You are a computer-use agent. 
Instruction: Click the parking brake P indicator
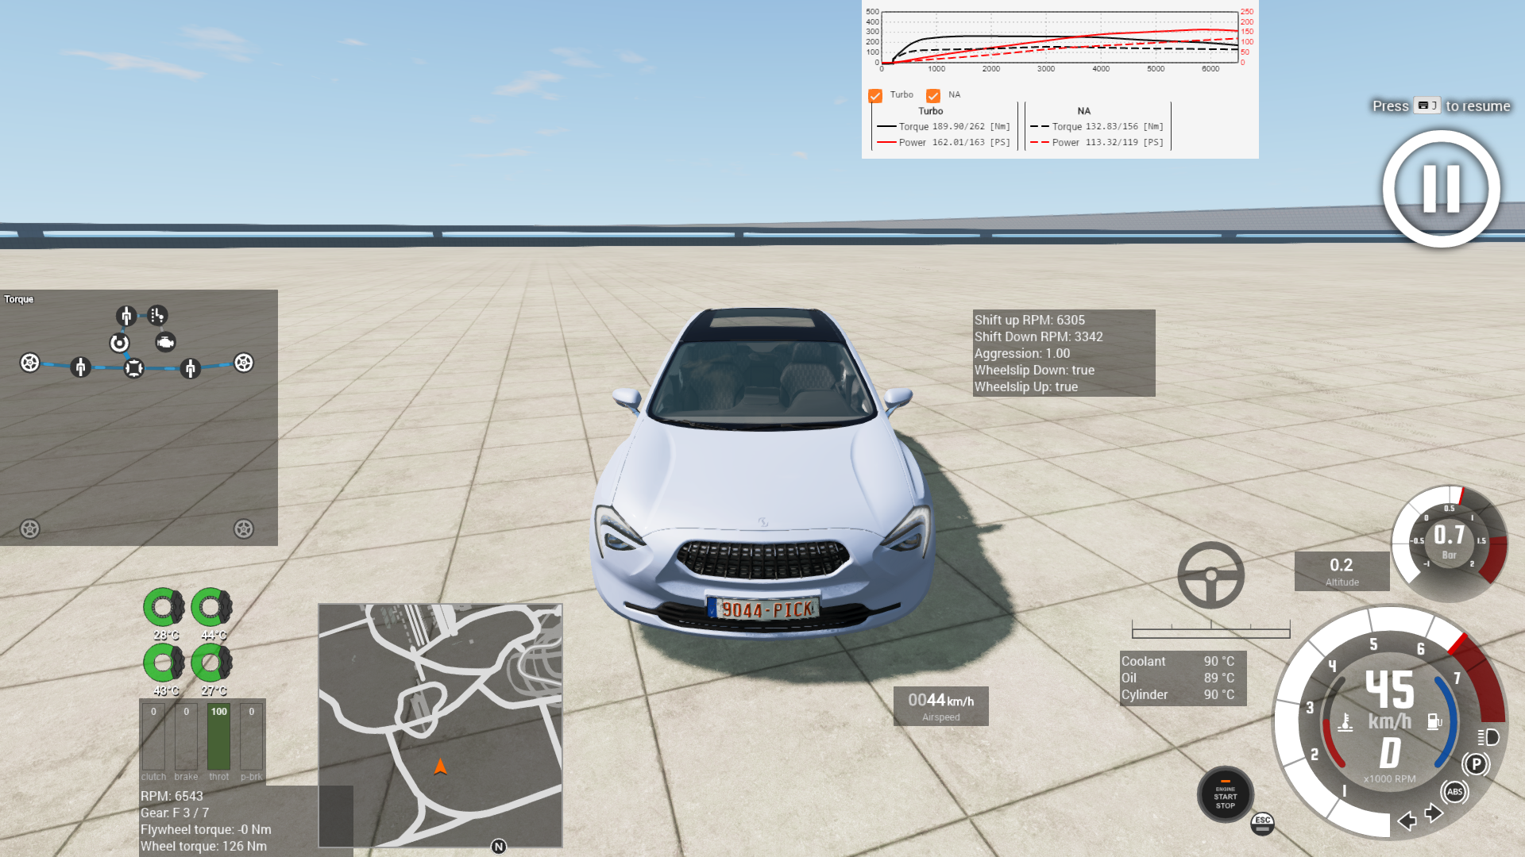pos(1475,764)
